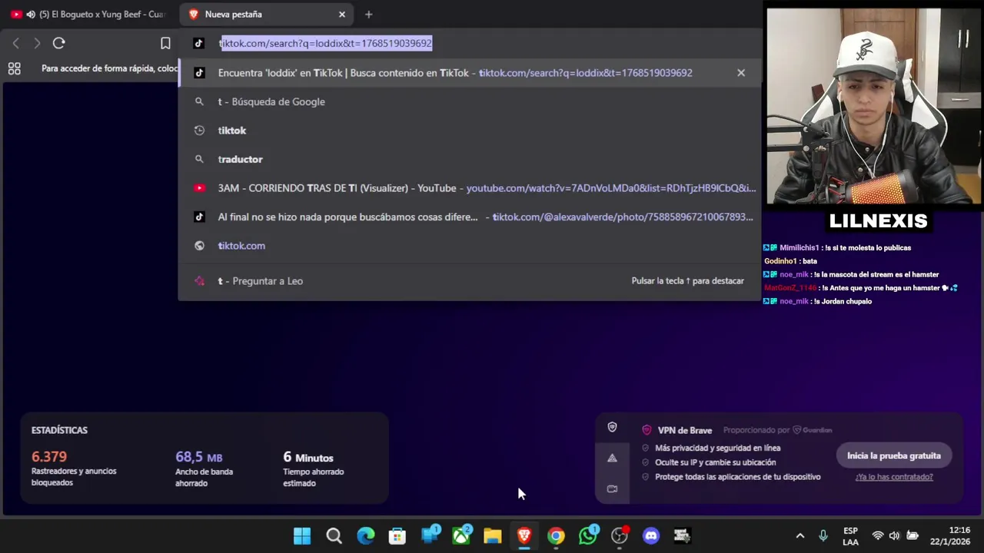Screen dimensions: 984x553
Task: Click the bookmark icon beside the address bar
Action: 165,43
